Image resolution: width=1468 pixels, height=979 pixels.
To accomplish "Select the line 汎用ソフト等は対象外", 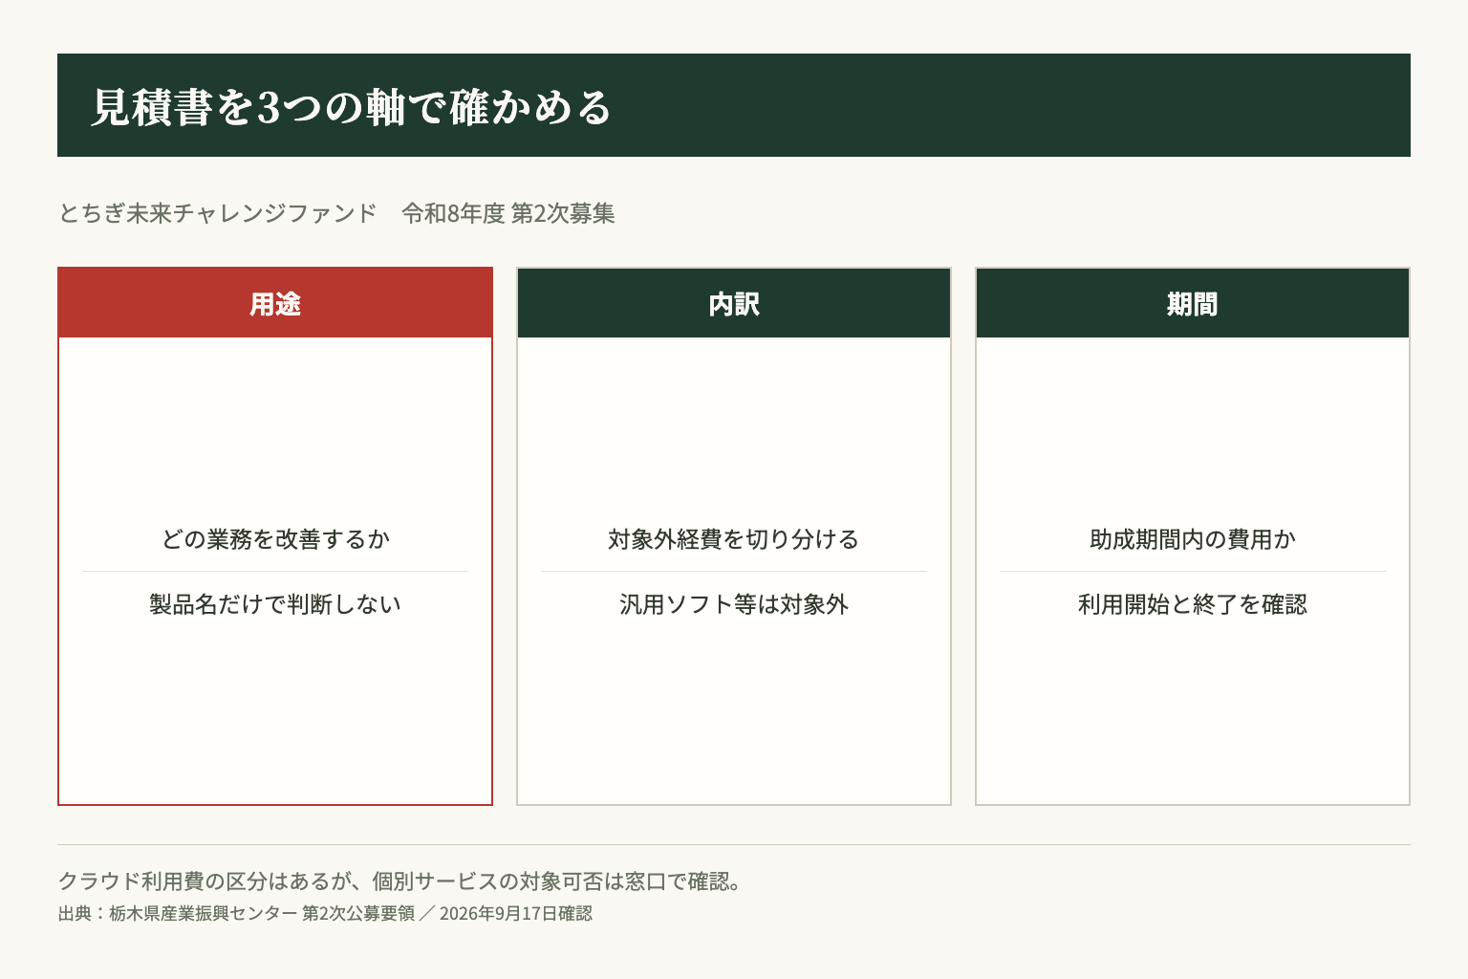I will coord(734,604).
